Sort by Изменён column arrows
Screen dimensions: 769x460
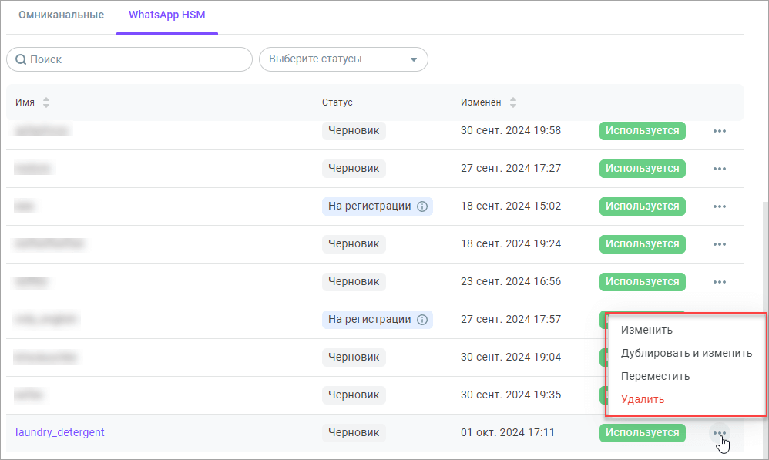point(513,102)
